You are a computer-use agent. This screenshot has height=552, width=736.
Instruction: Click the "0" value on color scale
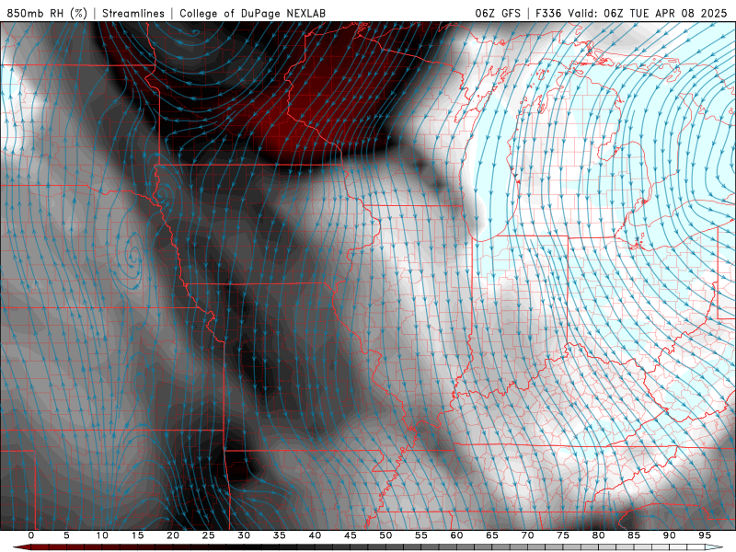31,535
